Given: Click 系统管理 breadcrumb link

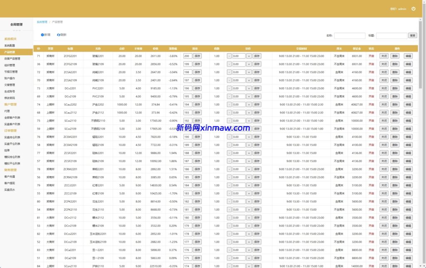Looking at the screenshot, I should (x=42, y=22).
